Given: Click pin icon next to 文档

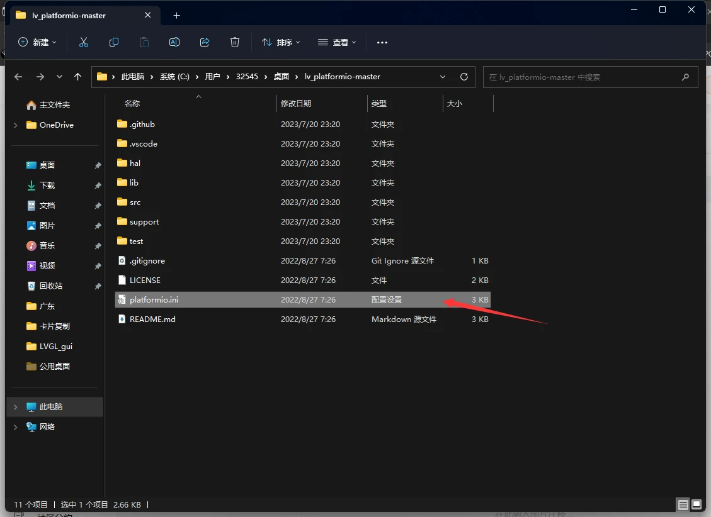Looking at the screenshot, I should 98,206.
